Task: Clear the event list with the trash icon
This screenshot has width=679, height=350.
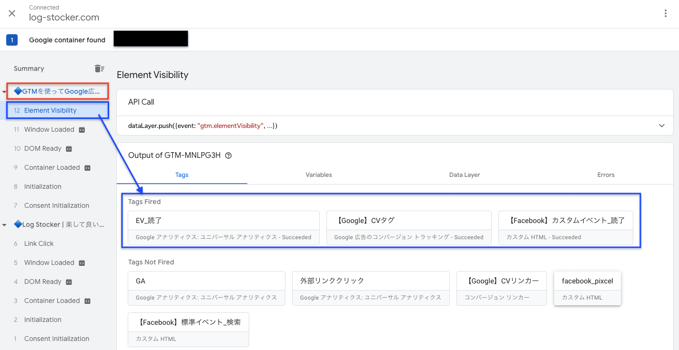Action: 99,68
